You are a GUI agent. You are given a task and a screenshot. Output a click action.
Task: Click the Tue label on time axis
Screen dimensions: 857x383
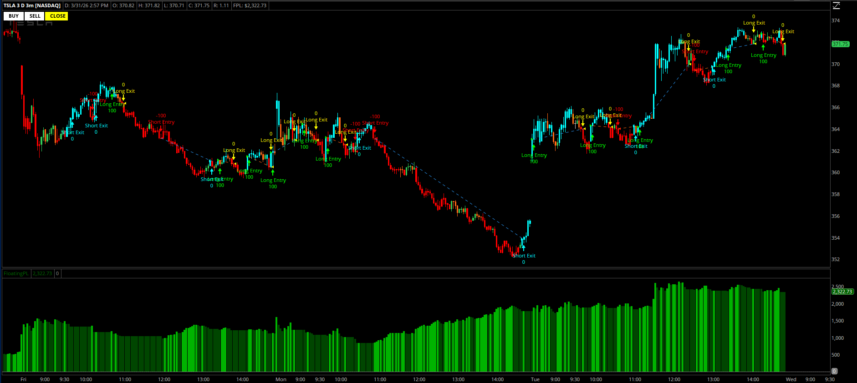535,379
